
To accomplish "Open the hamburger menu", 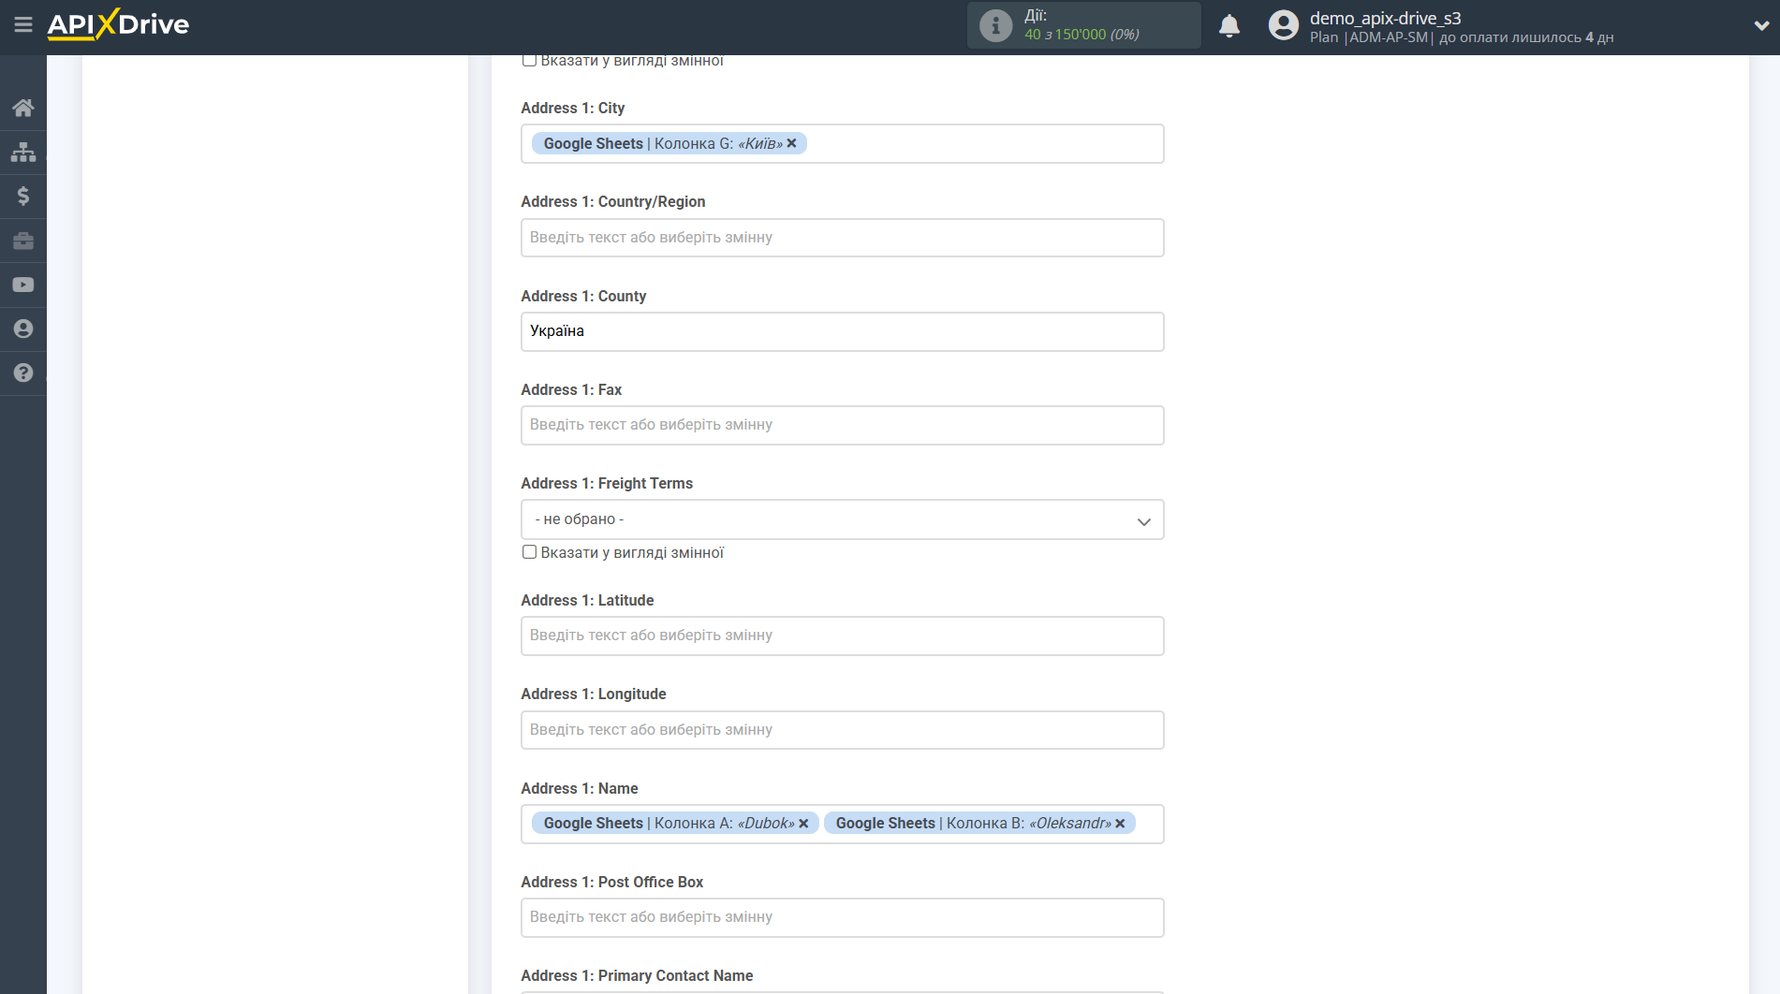I will point(23,24).
